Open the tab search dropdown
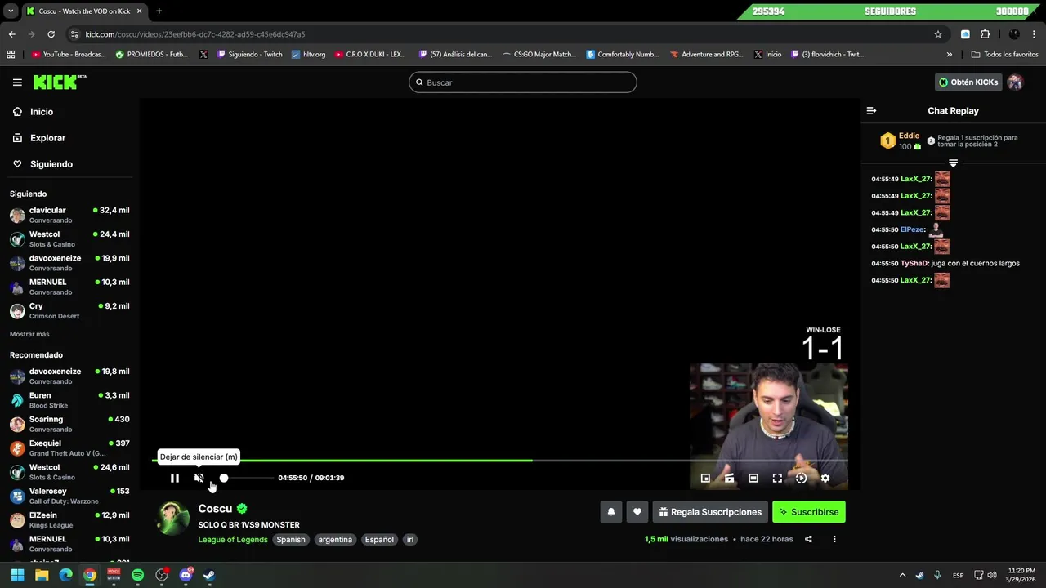The width and height of the screenshot is (1046, 588). (x=11, y=11)
